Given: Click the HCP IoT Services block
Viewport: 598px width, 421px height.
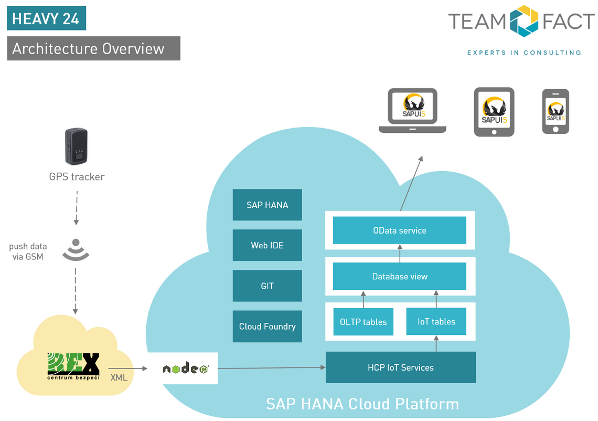Looking at the screenshot, I should point(401,367).
